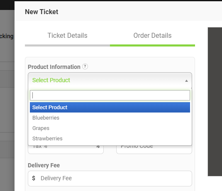222x191 pixels.
Task: Click the Select Product combo box header
Action: point(110,80)
